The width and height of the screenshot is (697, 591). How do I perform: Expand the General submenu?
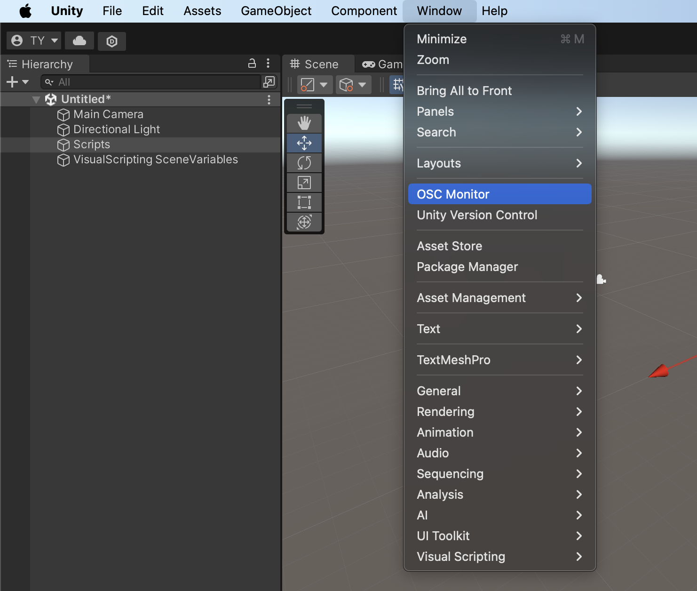pos(500,391)
